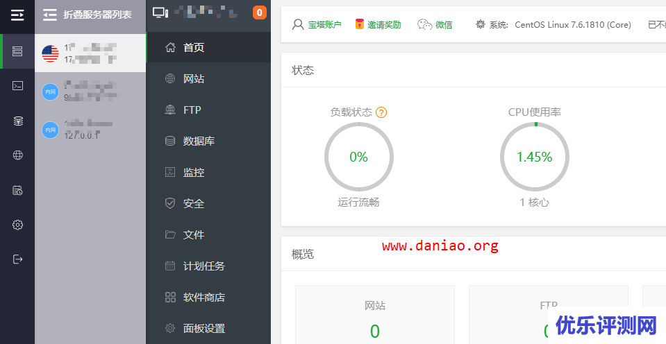Click the monitor icon beside server name
Image resolution: width=666 pixels, height=344 pixels.
tap(160, 13)
